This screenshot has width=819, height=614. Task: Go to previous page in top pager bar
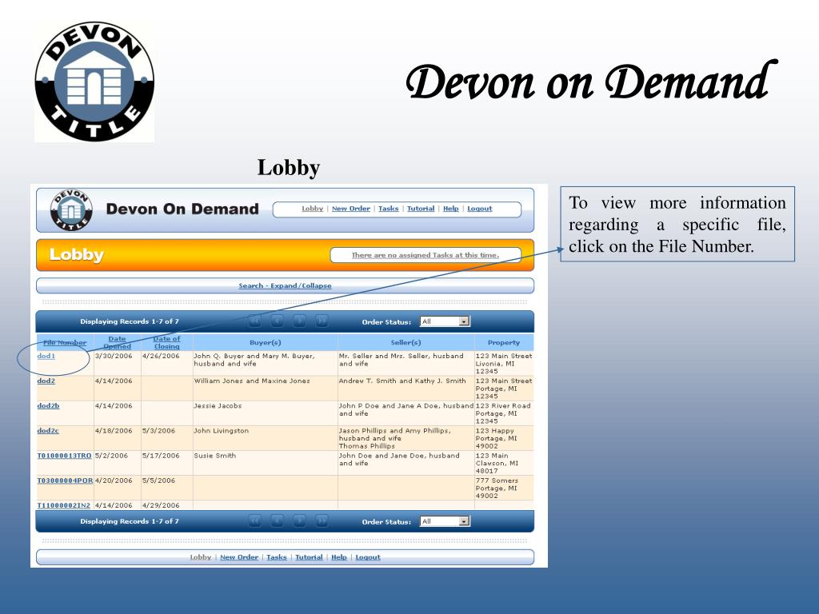[278, 321]
